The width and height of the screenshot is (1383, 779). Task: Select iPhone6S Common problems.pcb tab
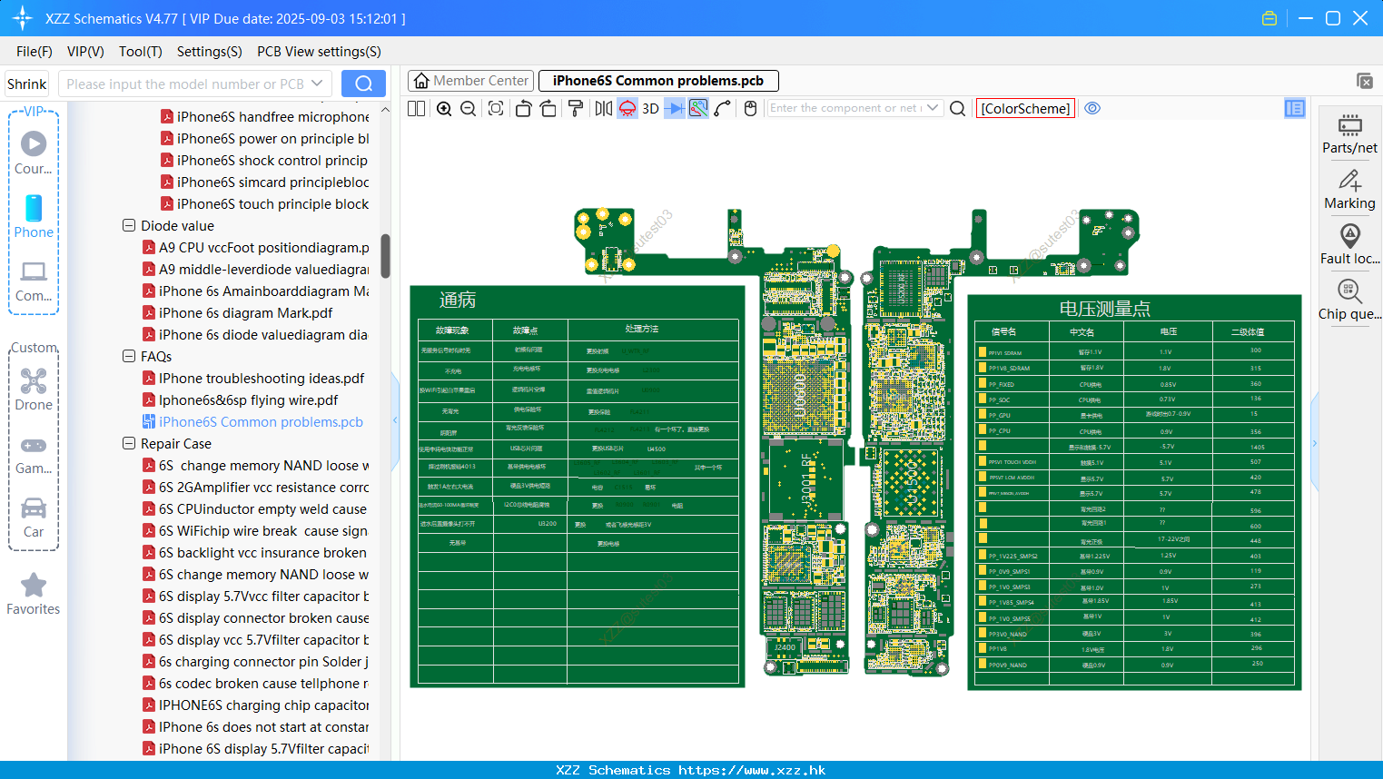pyautogui.click(x=658, y=81)
